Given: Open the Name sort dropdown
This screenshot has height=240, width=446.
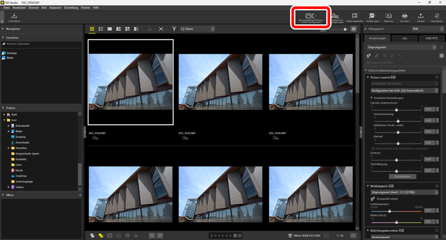Looking at the screenshot, I should tap(197, 29).
